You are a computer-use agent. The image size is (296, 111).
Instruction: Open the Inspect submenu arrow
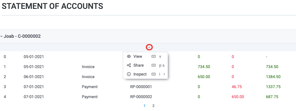click(164, 74)
